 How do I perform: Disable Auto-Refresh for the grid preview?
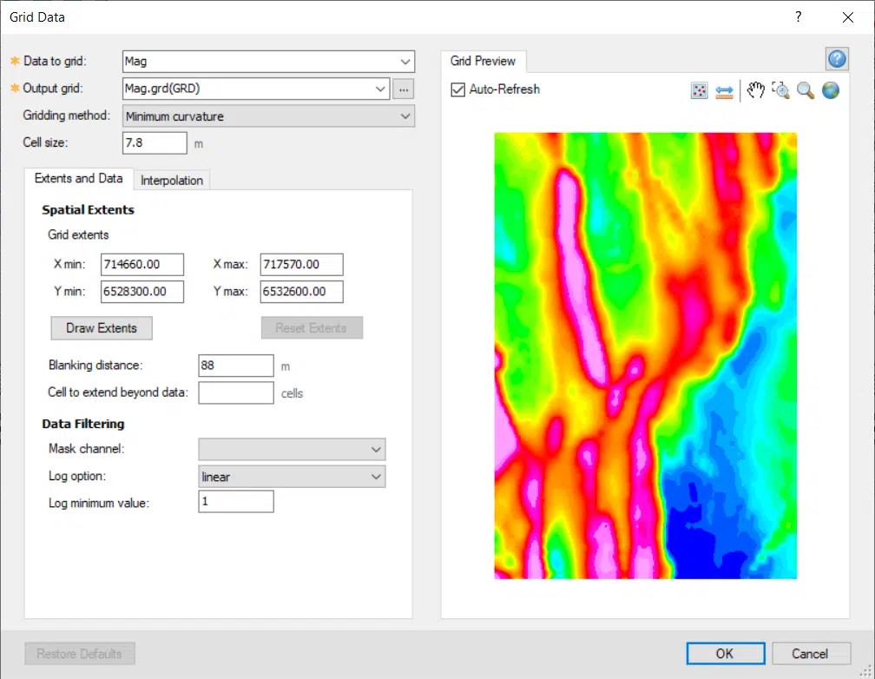(457, 89)
